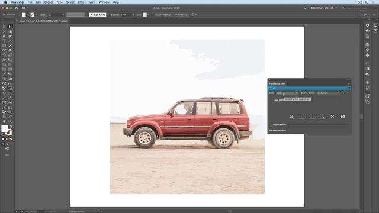
Task: Select the Hand tool
Action: click(x=4, y=121)
